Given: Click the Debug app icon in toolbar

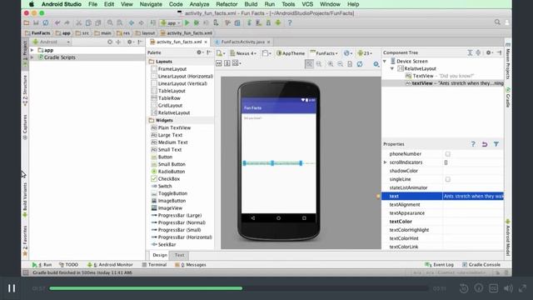Looking at the screenshot, I should coord(197,22).
